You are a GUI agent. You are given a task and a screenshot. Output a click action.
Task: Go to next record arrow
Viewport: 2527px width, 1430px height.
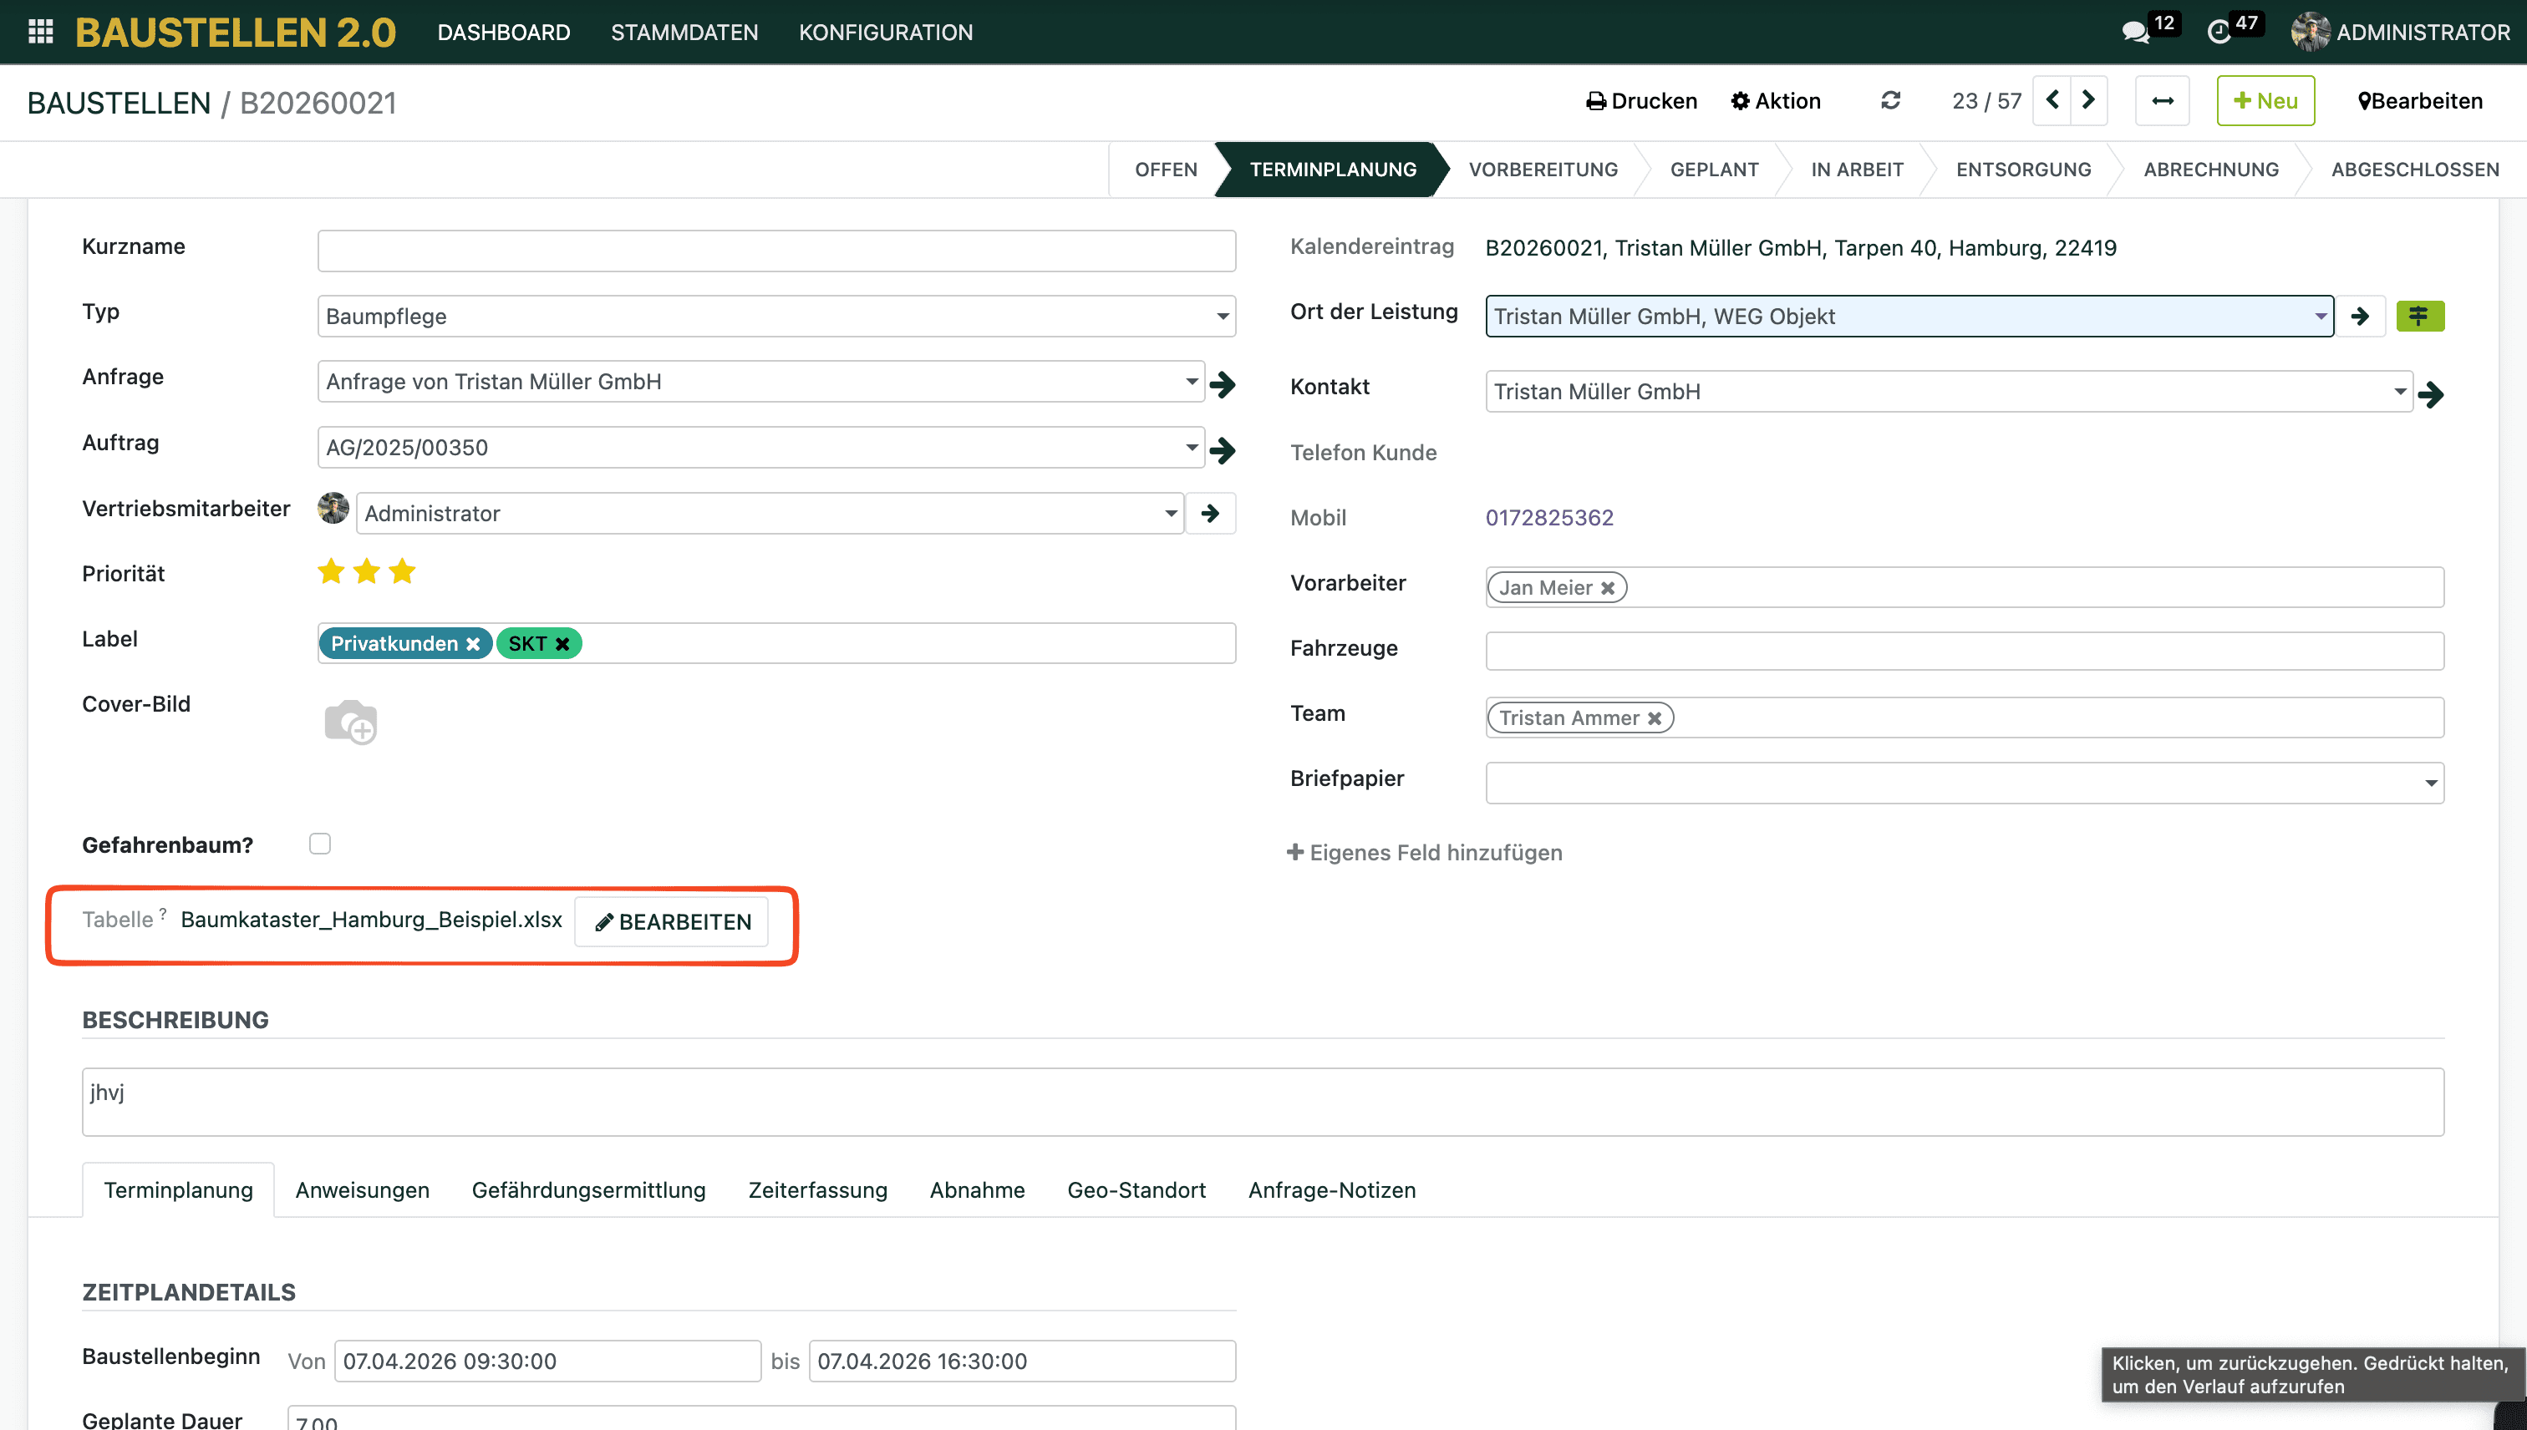click(x=2089, y=100)
